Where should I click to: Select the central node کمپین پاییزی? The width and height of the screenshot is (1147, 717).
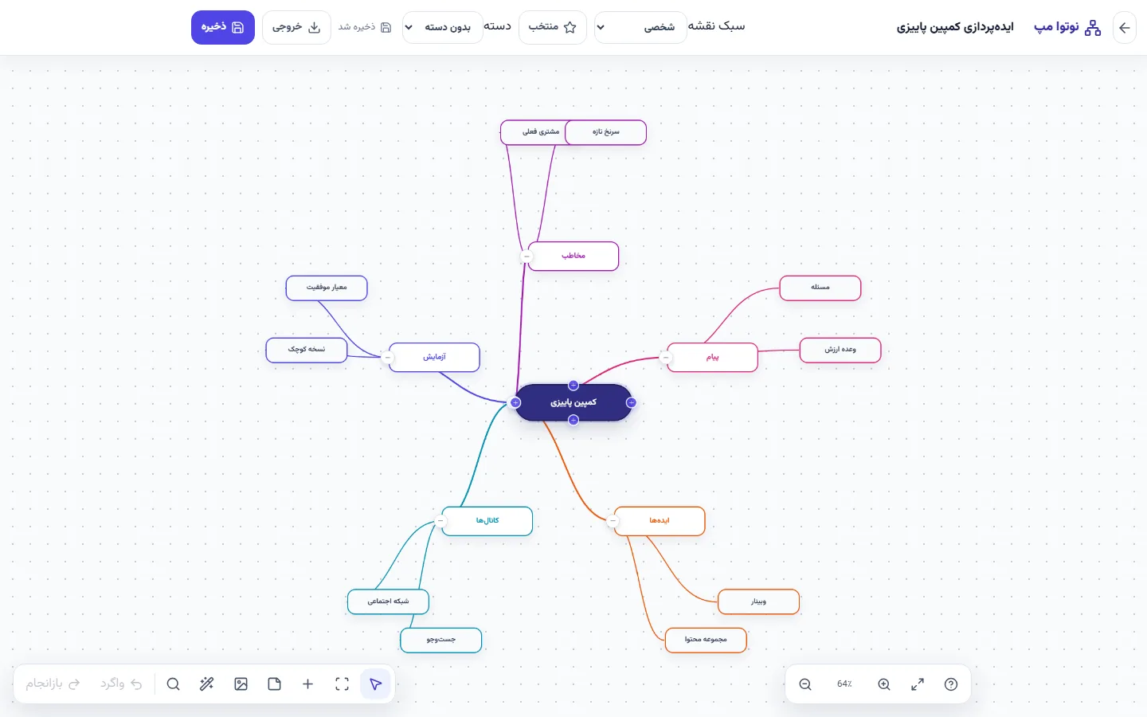[x=573, y=403]
